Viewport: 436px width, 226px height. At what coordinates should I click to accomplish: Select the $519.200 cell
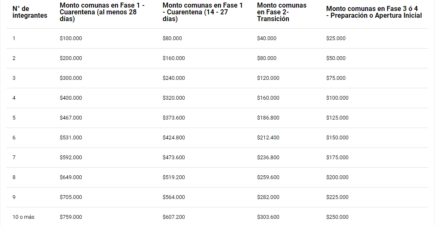[174, 177]
